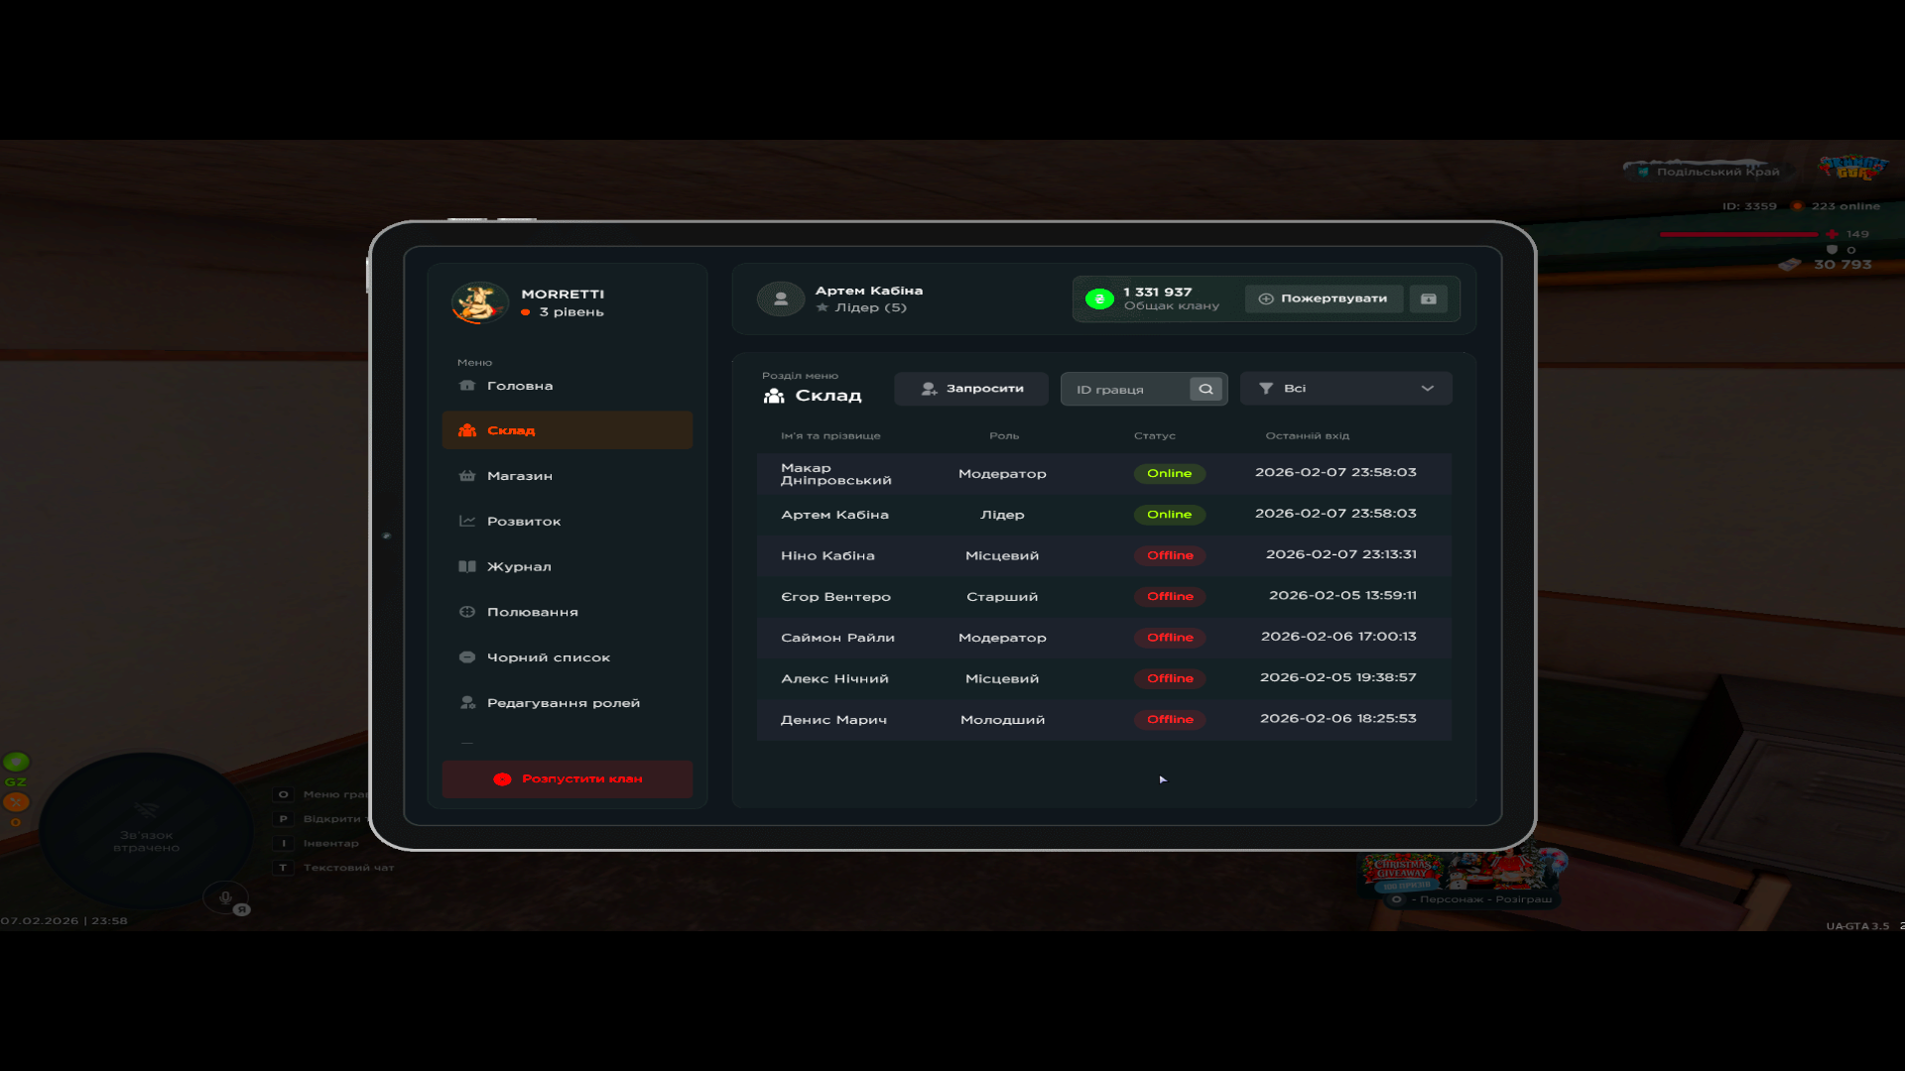The height and width of the screenshot is (1071, 1905).
Task: Open the Всі filter dropdown
Action: coord(1344,389)
